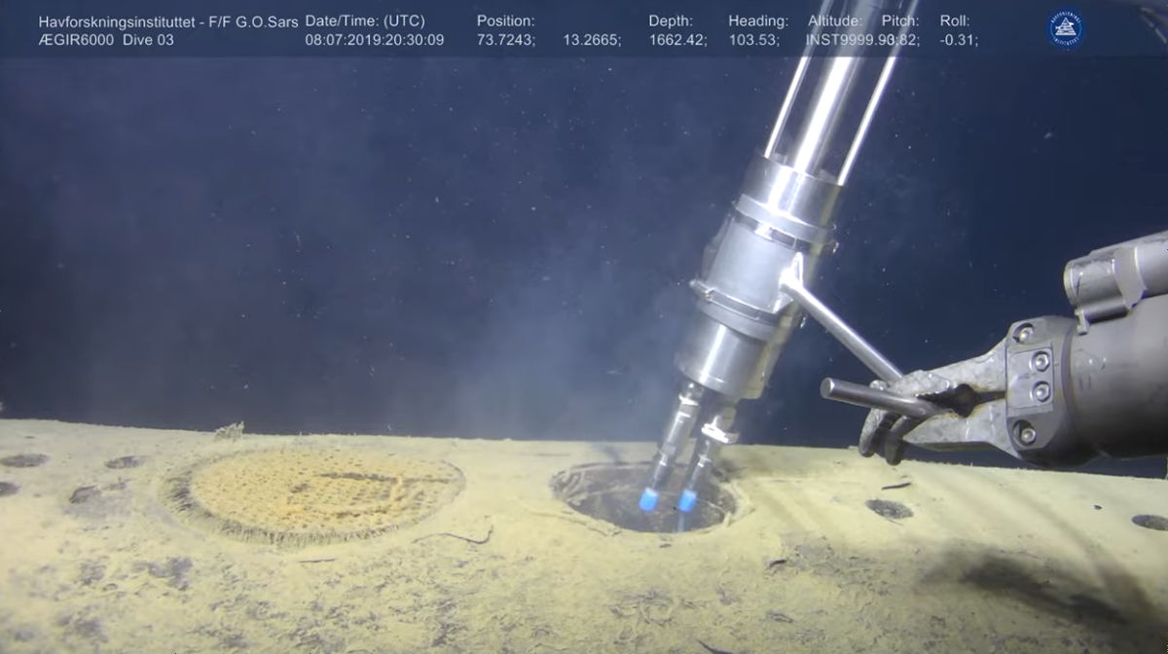
Task: Click the depth reading 1662.42
Action: tap(678, 40)
